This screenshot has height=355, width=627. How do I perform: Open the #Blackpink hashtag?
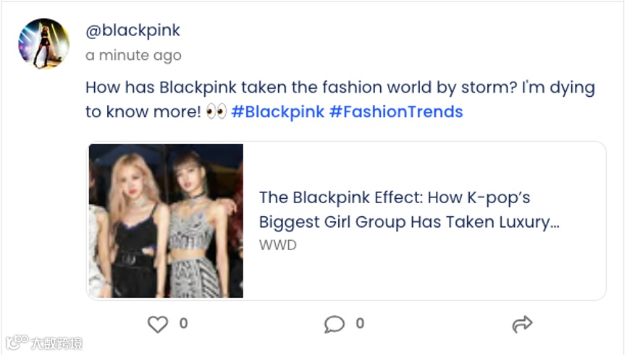point(277,112)
